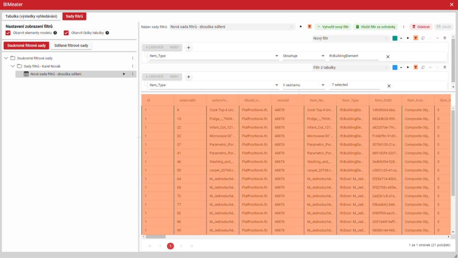Delete Filtr z tabulky using its trash icon
This screenshot has width=458, height=258.
[x=445, y=68]
